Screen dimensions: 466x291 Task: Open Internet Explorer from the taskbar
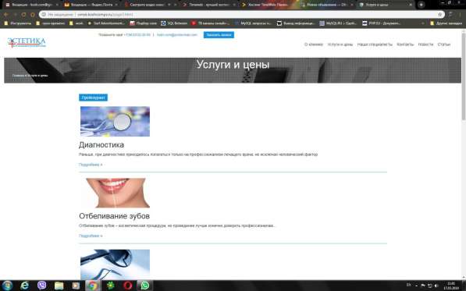(25, 286)
